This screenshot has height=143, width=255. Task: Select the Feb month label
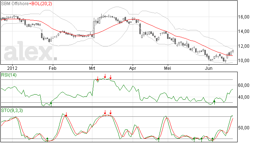[52, 68]
